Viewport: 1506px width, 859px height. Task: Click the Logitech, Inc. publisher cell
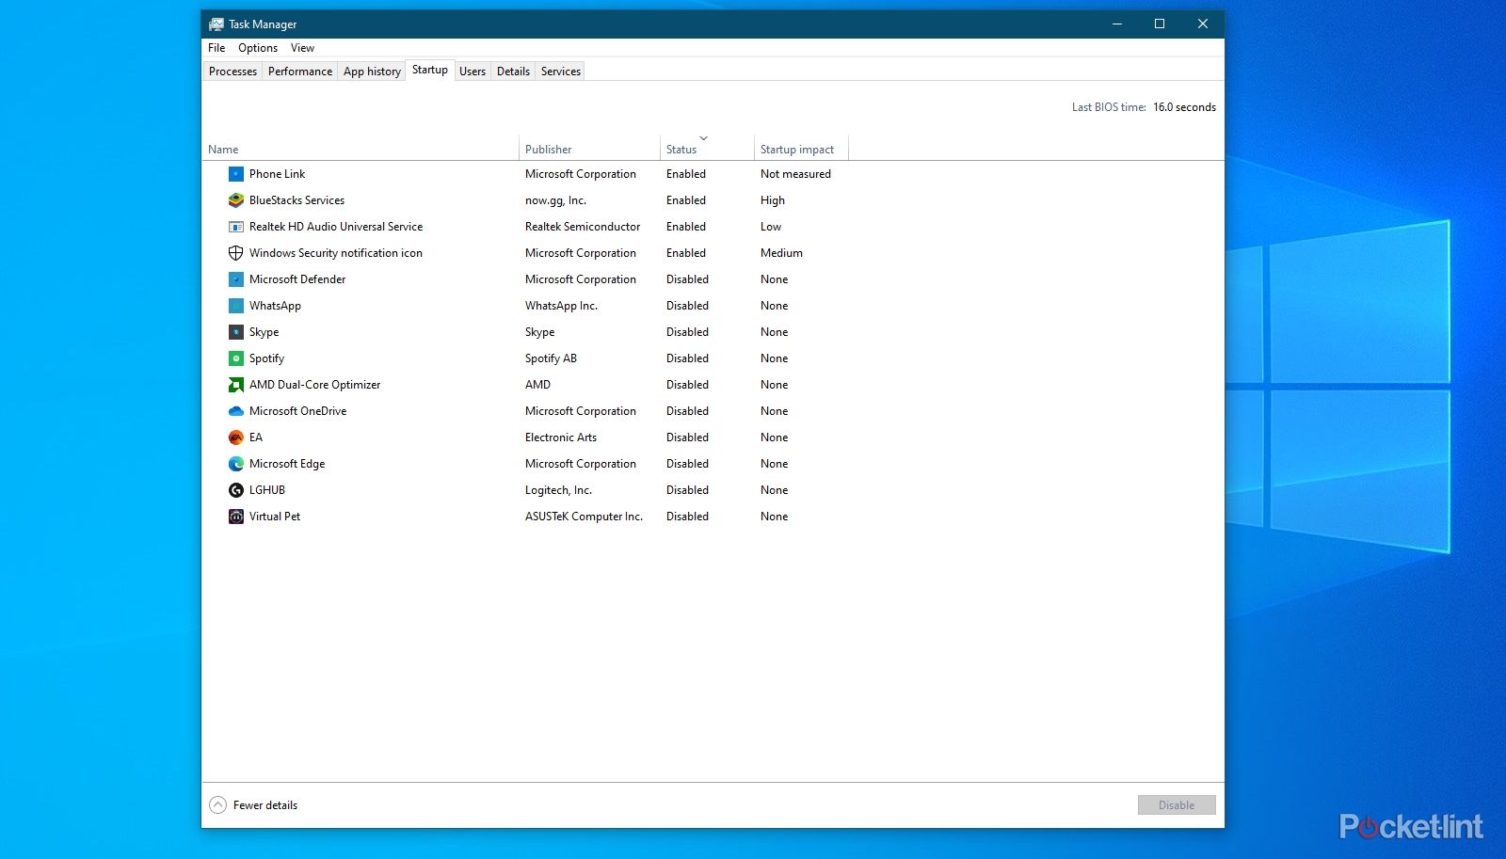click(558, 490)
